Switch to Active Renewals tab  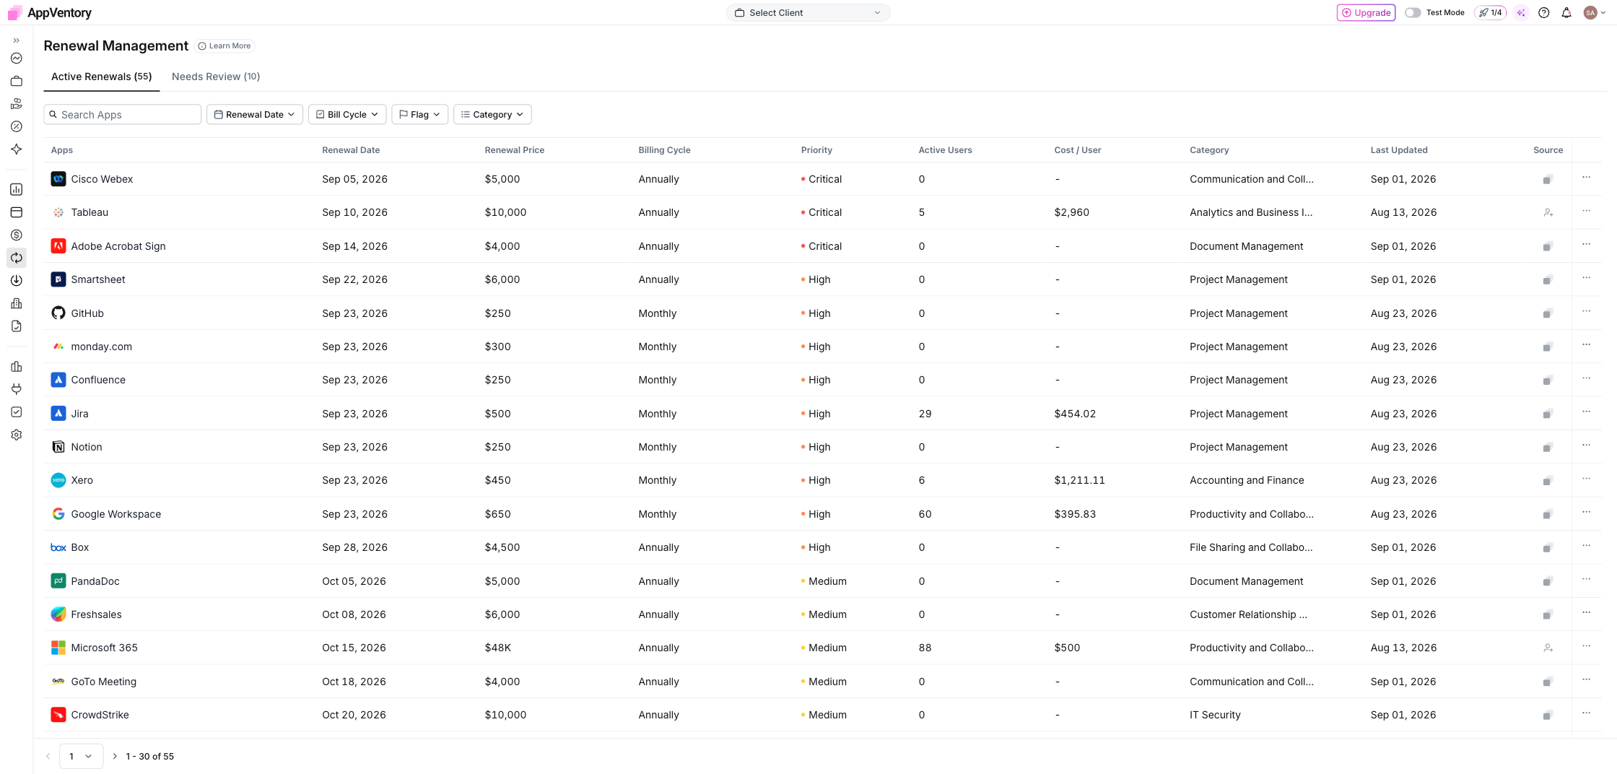pos(101,77)
